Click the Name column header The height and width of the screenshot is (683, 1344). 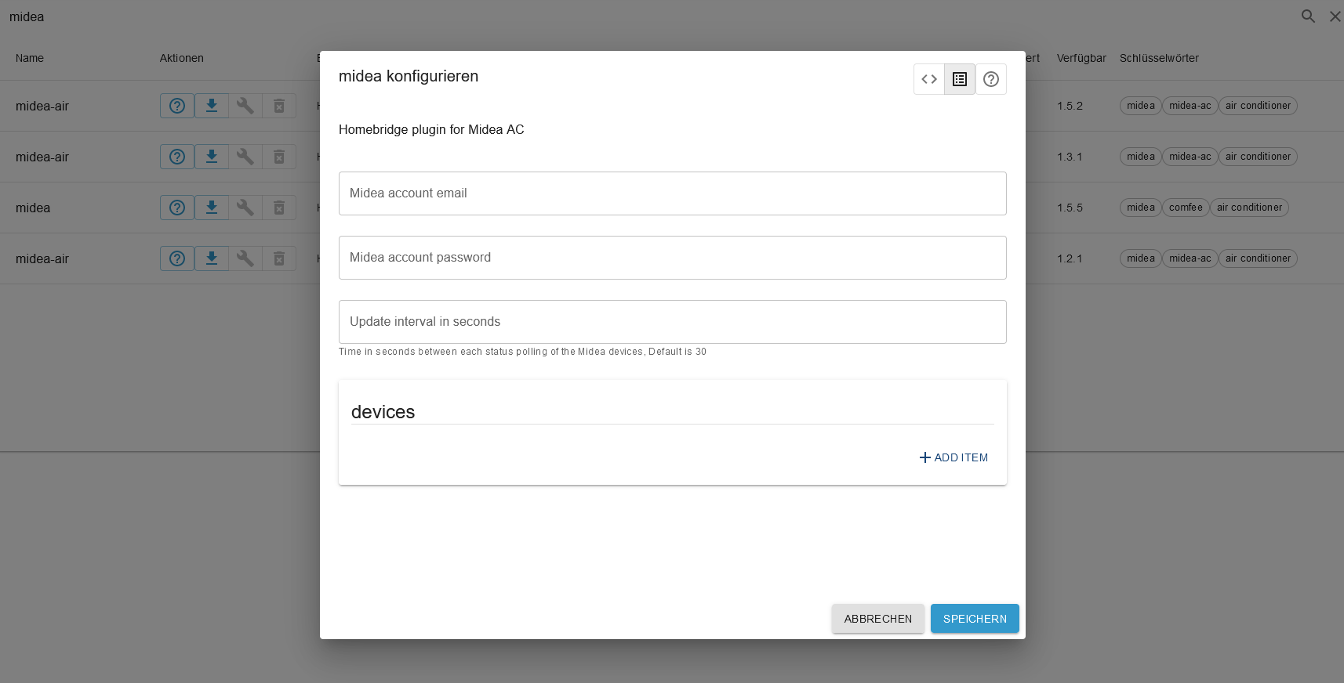click(30, 58)
